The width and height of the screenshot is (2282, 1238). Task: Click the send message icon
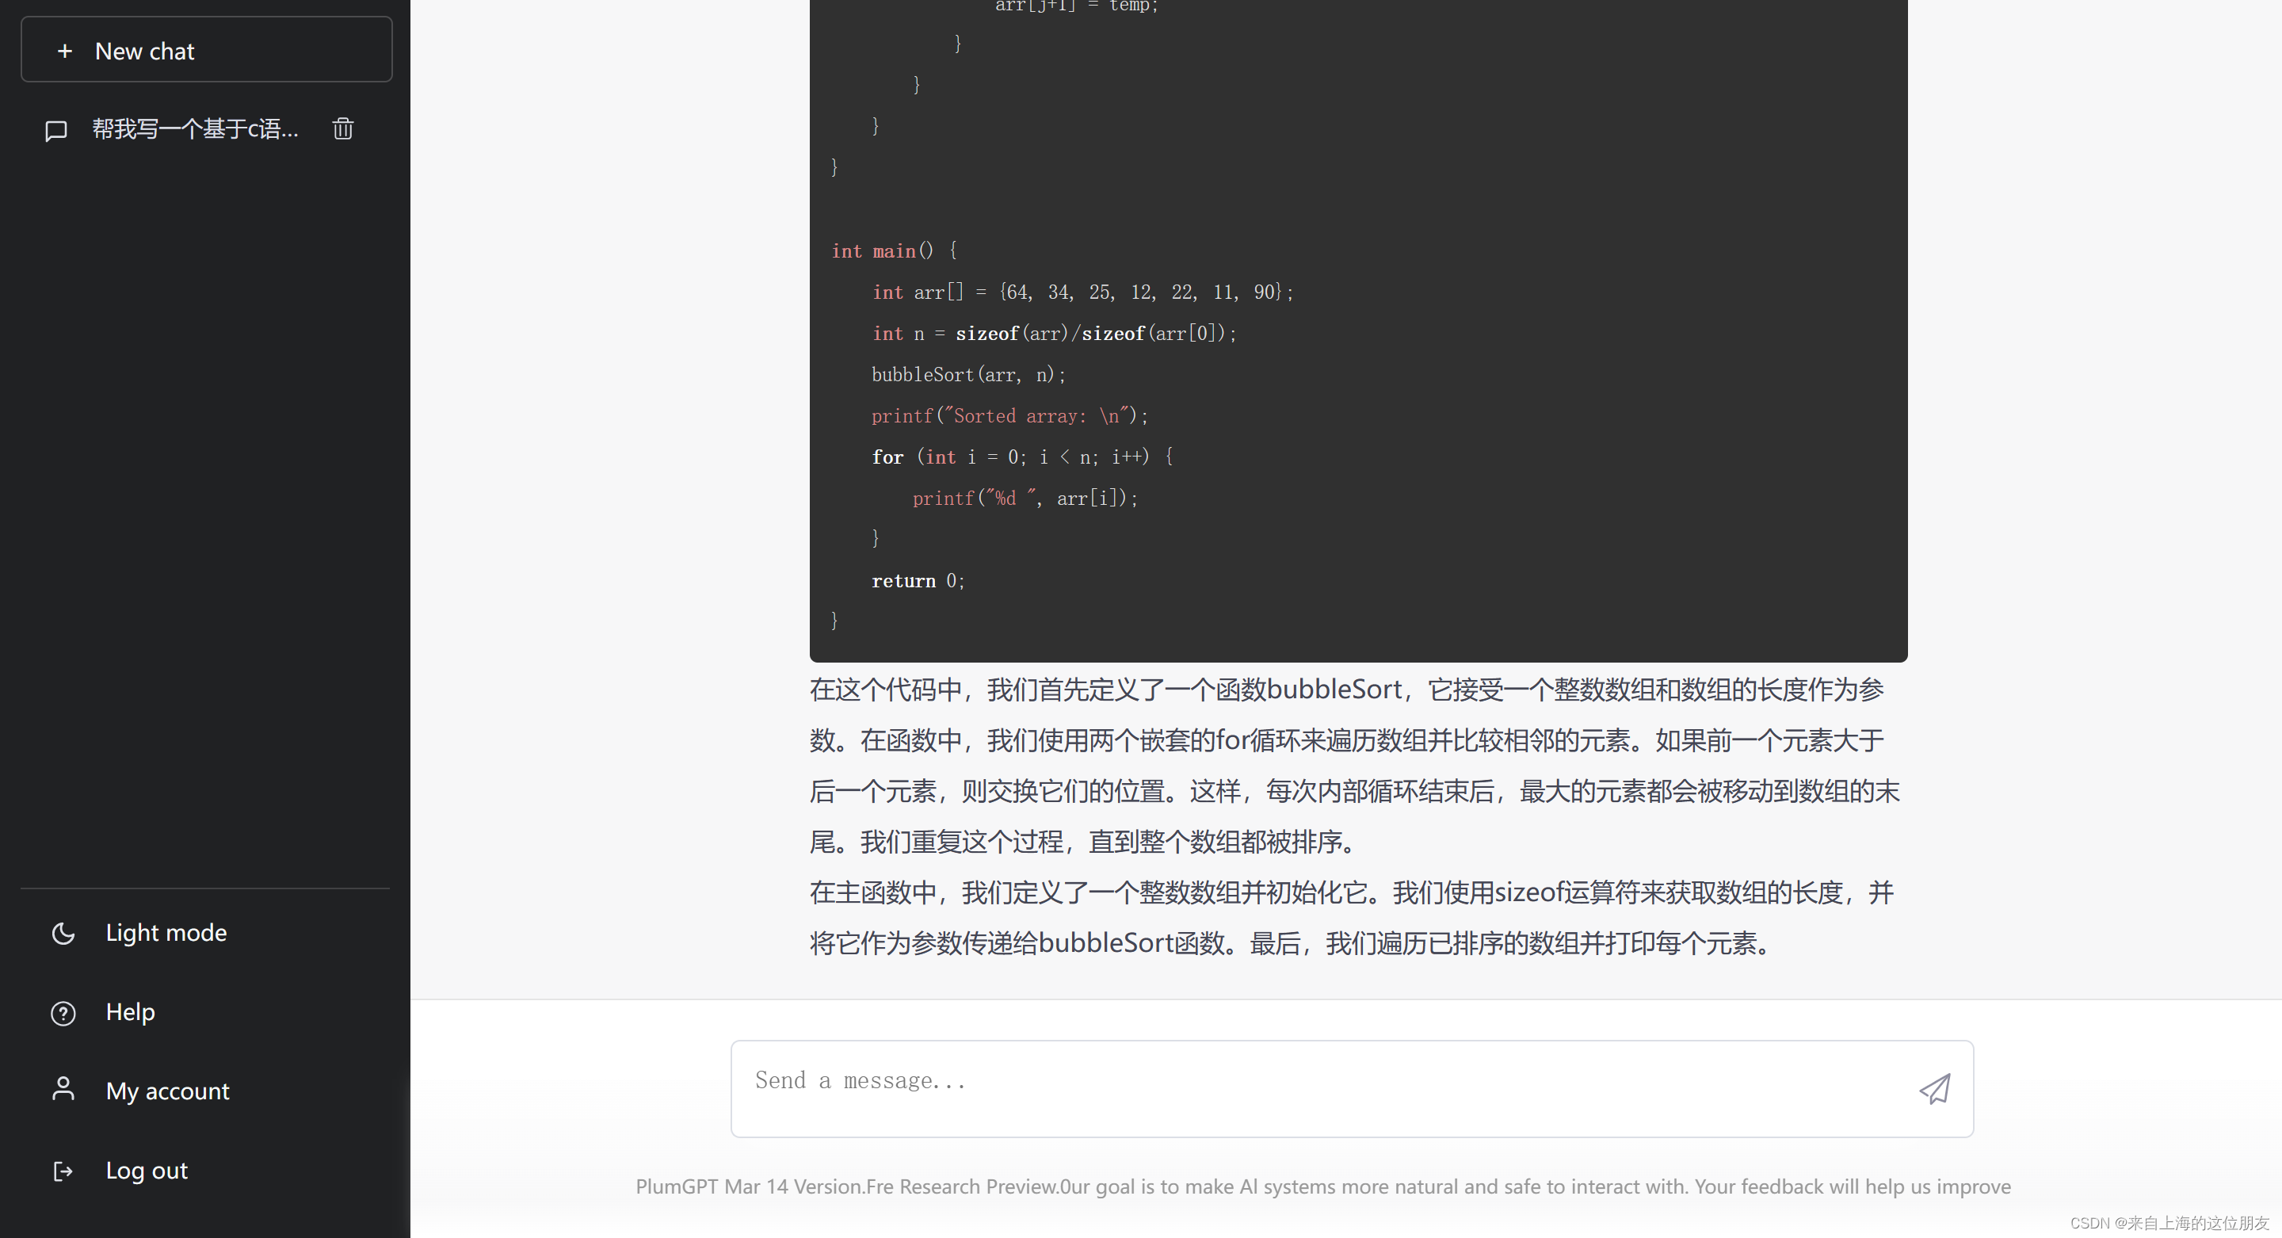tap(1937, 1087)
